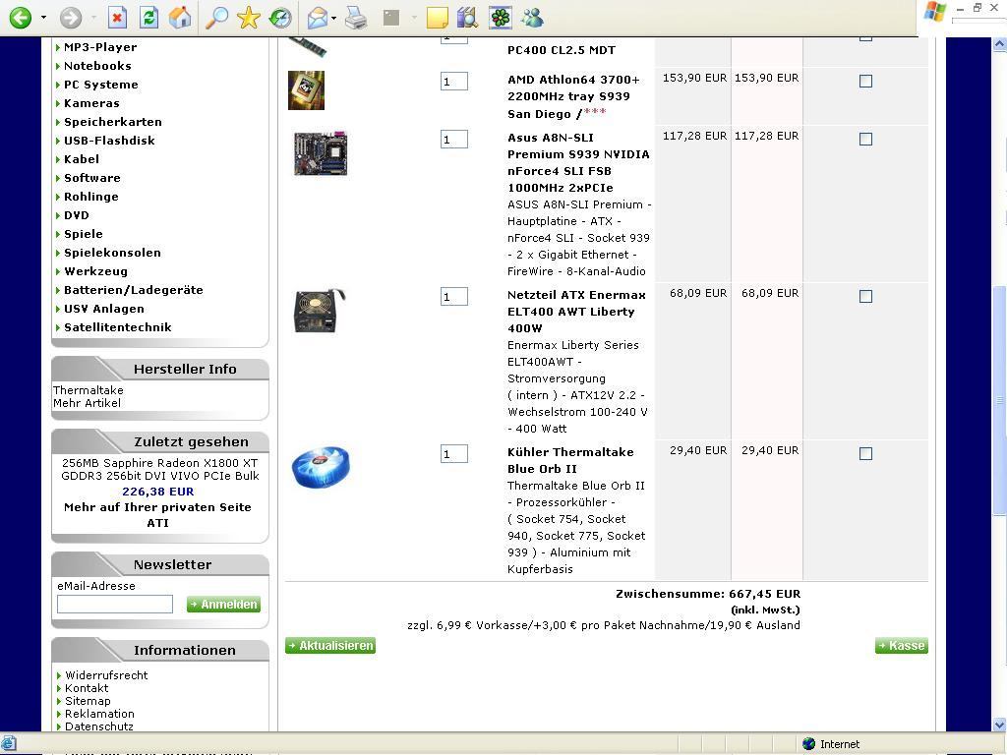
Task: Click the gray Forward arrow button
Action: 71,18
